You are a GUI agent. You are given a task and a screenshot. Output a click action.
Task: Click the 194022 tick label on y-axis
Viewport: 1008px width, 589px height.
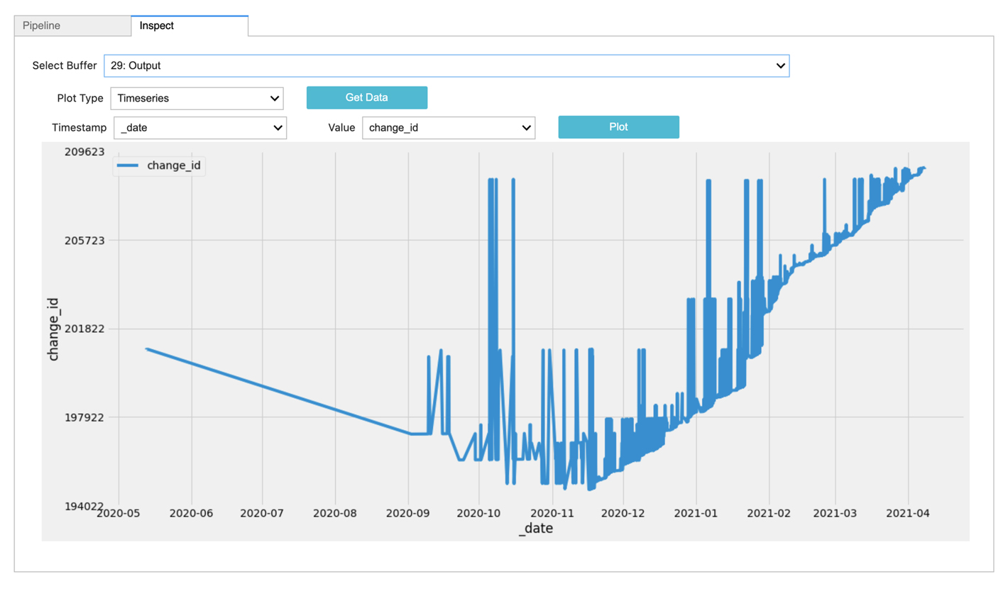pyautogui.click(x=84, y=506)
